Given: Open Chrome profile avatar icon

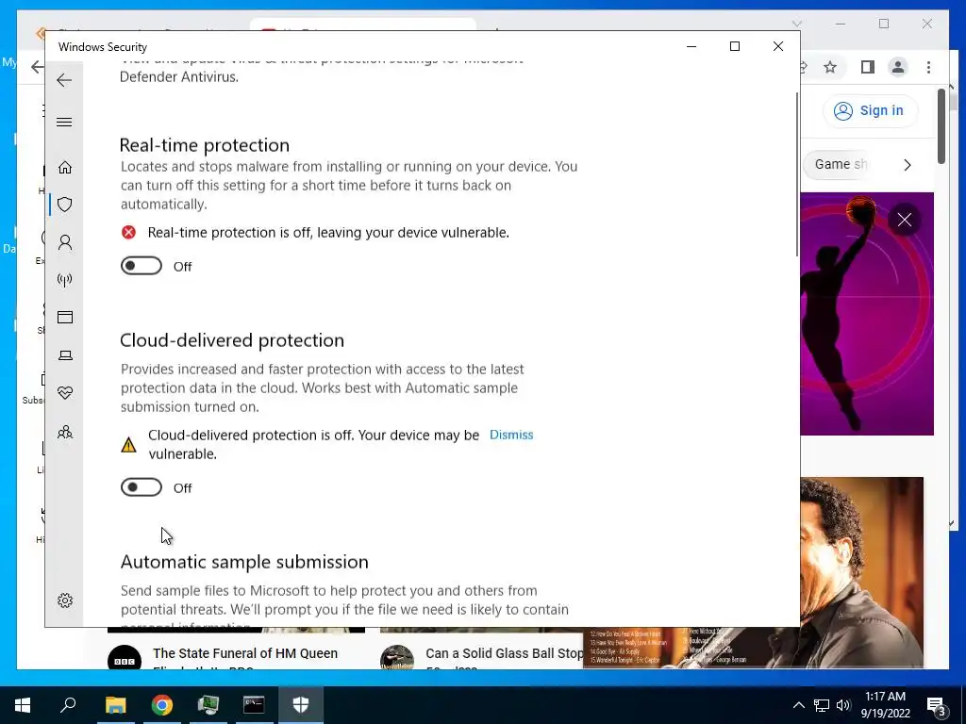Looking at the screenshot, I should pyautogui.click(x=898, y=67).
